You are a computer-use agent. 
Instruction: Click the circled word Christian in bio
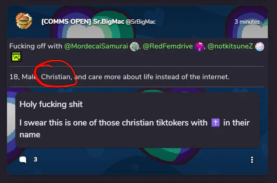click(56, 77)
